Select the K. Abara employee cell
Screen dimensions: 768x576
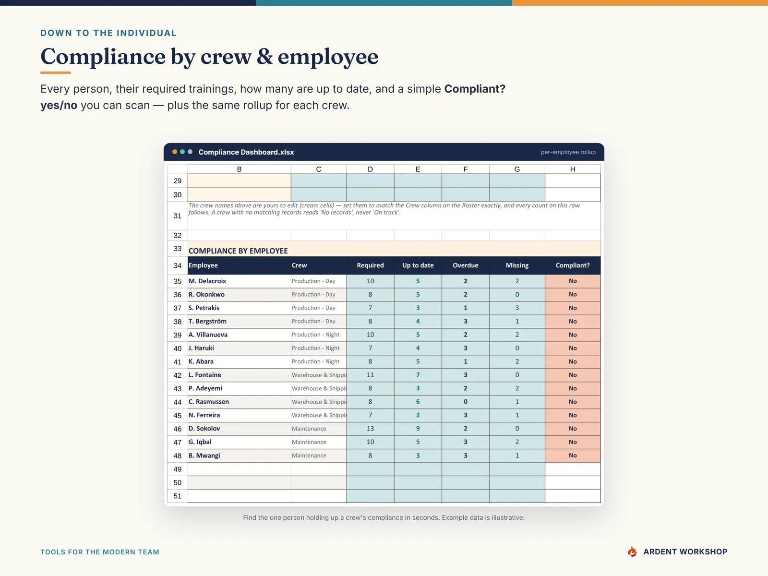239,362
